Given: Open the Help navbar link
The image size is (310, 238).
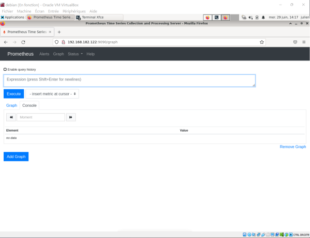Looking at the screenshot, I should pos(90,54).
